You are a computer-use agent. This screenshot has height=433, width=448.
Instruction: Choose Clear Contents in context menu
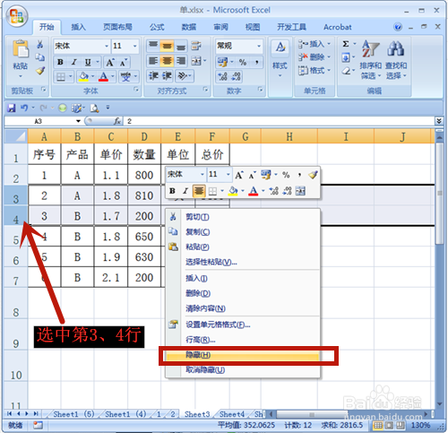[243, 308]
